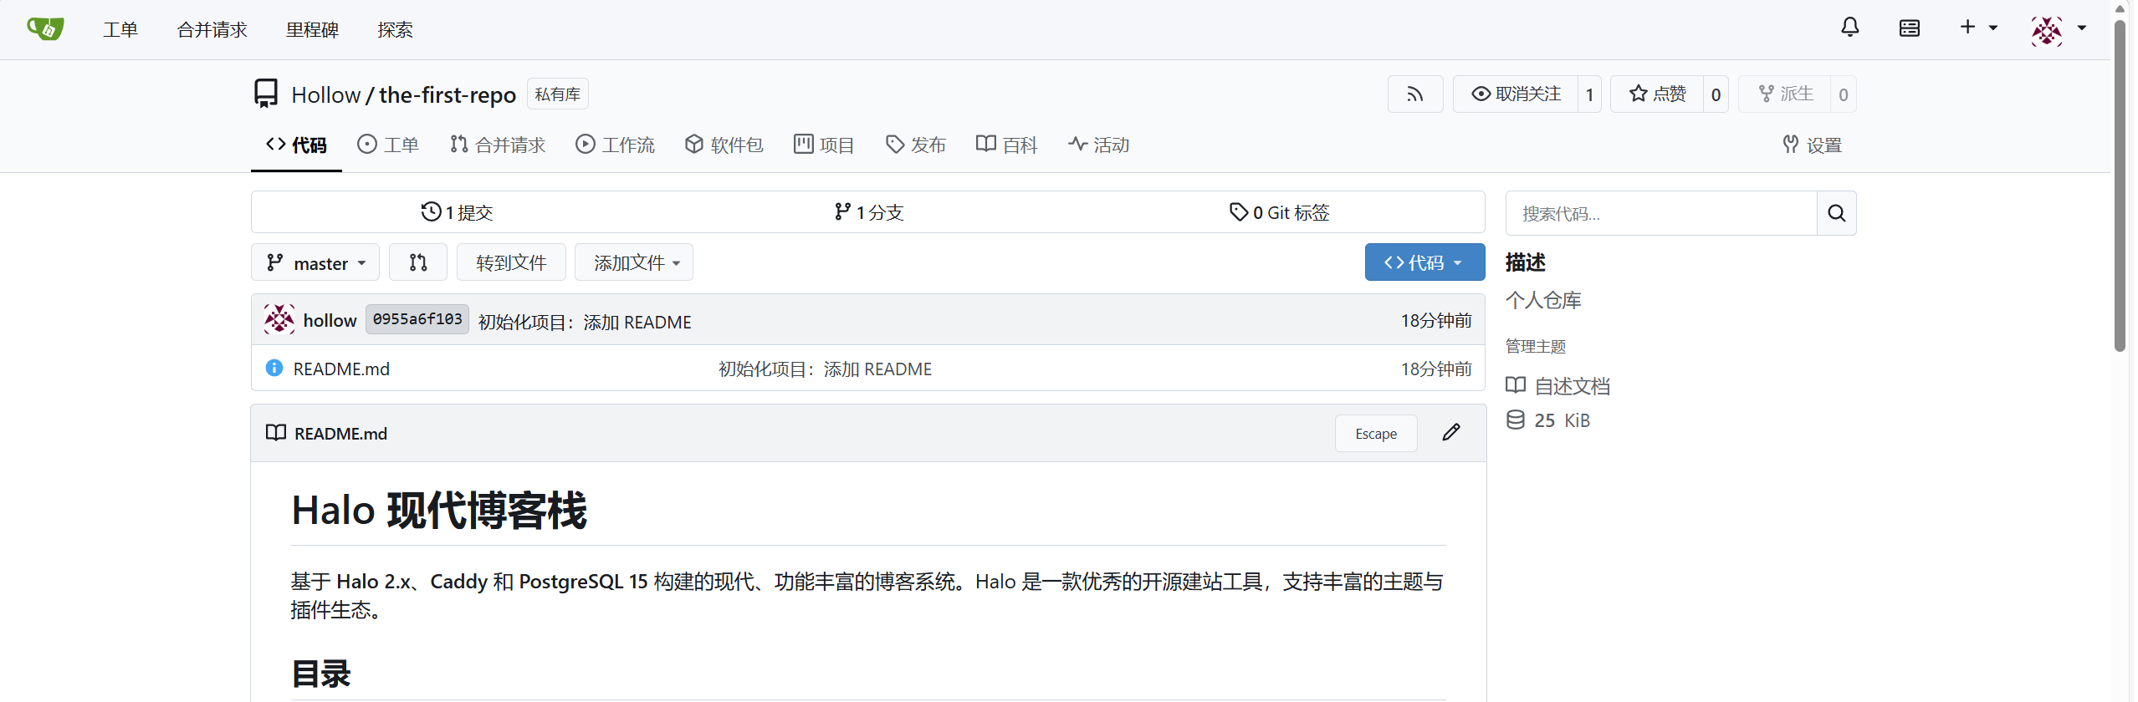Screen dimensions: 2138x702
Task: Expand the blue 代码 clone dropdown
Action: click(1424, 263)
